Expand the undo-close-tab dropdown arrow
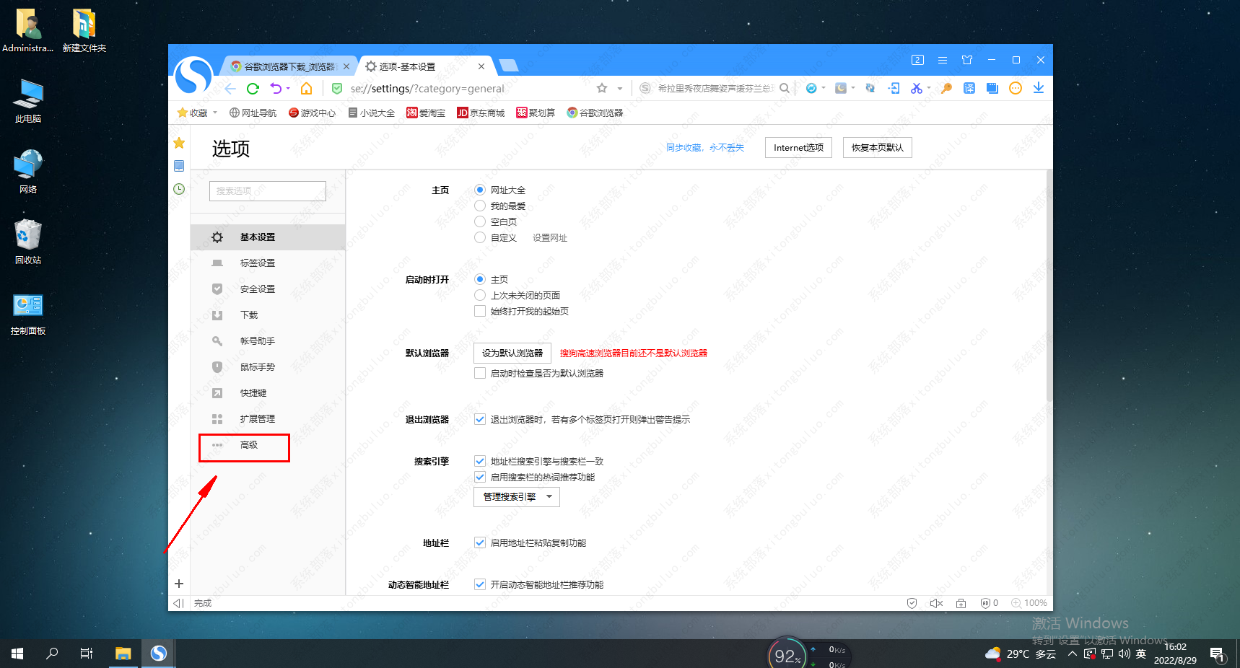Viewport: 1240px width, 668px height. (x=288, y=89)
